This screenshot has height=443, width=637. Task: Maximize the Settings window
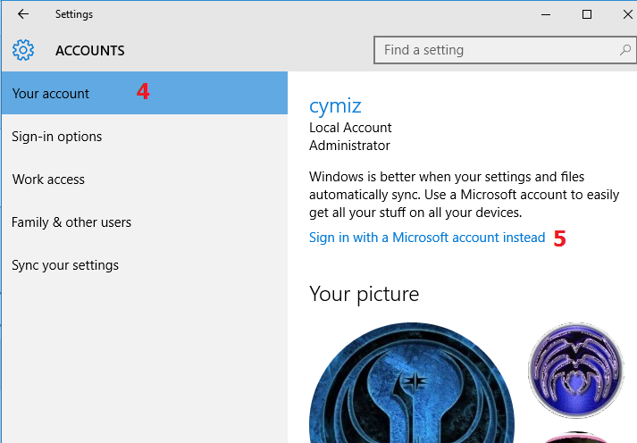coord(587,14)
